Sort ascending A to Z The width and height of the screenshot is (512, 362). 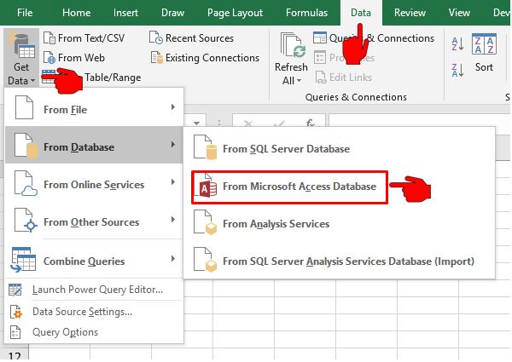457,43
